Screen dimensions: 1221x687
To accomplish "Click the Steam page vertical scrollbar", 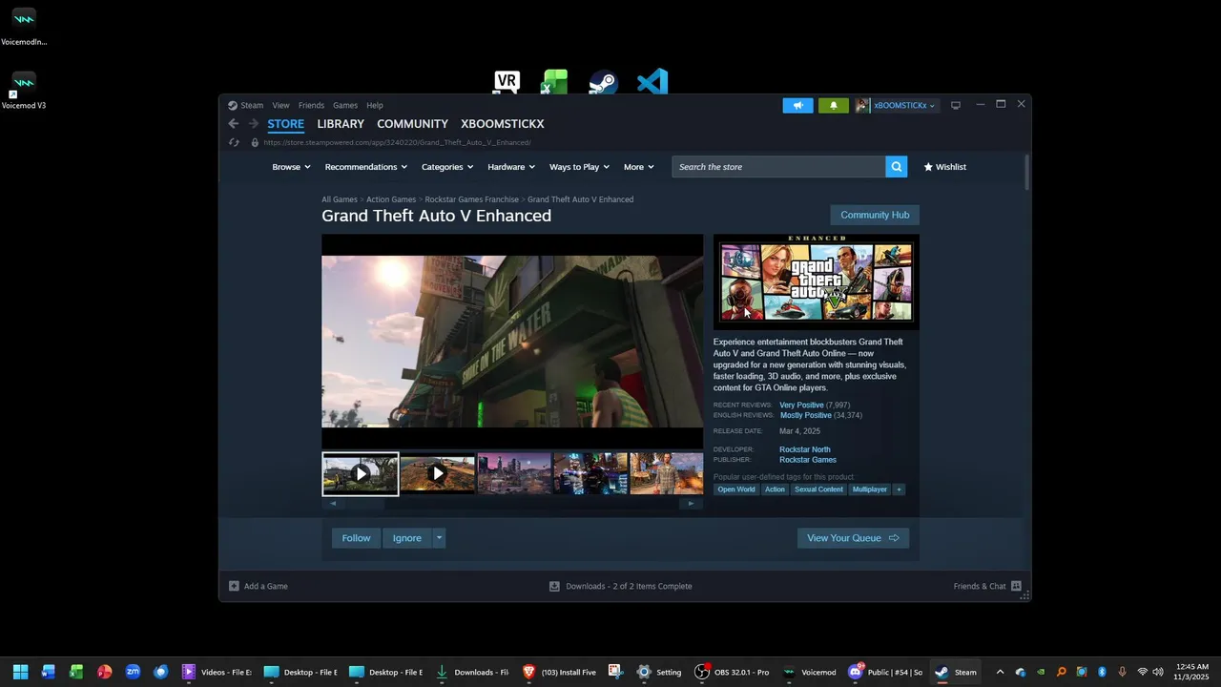I will [1026, 172].
